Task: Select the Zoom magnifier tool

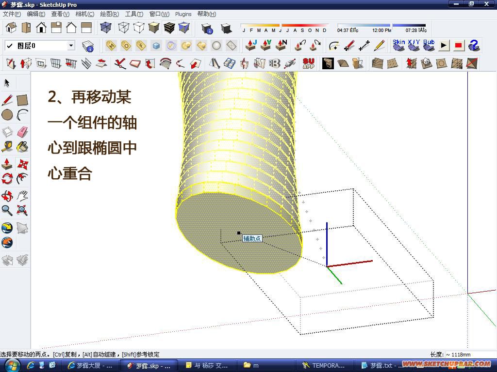Action: coord(7,210)
